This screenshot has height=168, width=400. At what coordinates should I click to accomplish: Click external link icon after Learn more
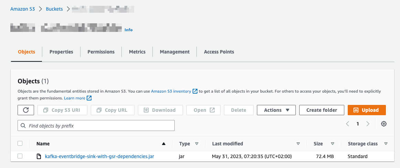89,98
